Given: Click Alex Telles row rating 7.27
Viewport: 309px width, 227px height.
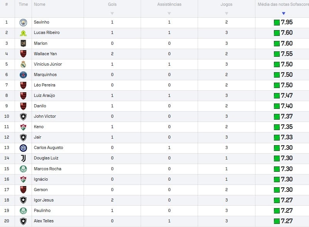Looking at the screenshot, I should [283, 221].
